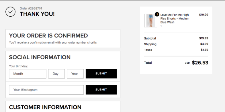Click the Subtotal row label
Screen dimensions: 225x112
click(x=150, y=38)
